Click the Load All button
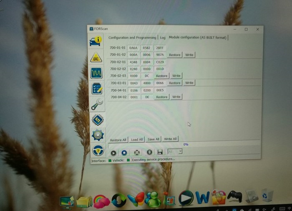Image resolution: width=292 pixels, height=211 pixels. click(137, 140)
